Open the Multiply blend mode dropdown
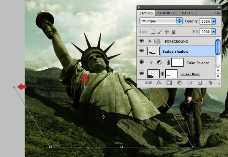This screenshot has width=228, height=157. (x=161, y=21)
